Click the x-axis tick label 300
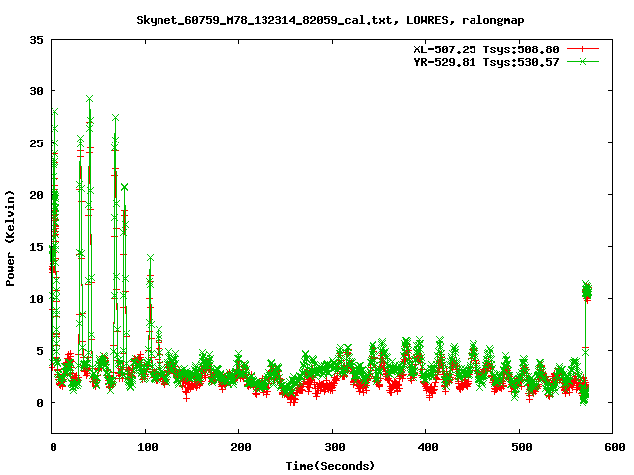This screenshot has width=634, height=475. tap(335, 447)
